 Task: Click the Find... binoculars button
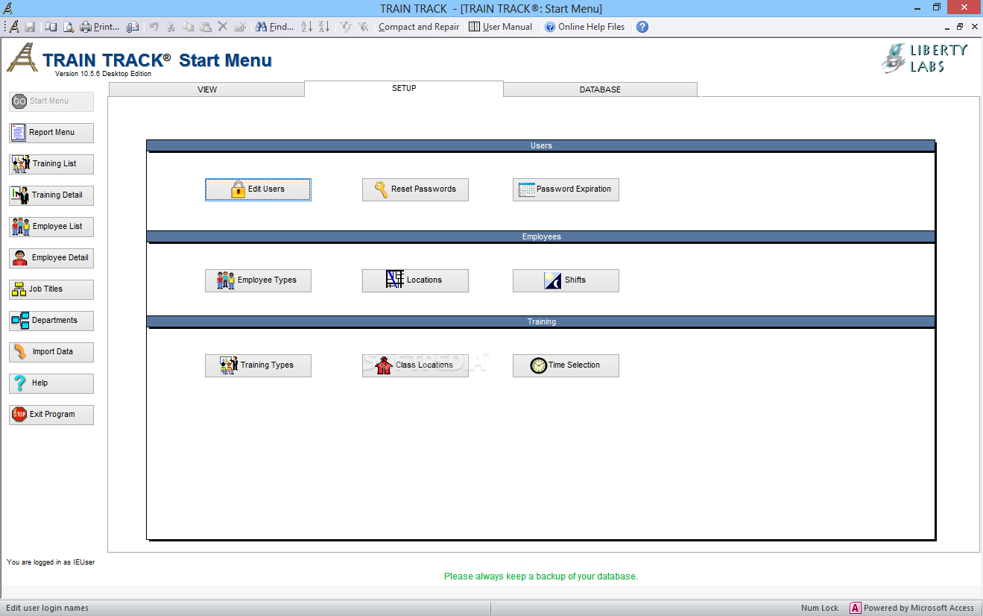[x=274, y=27]
